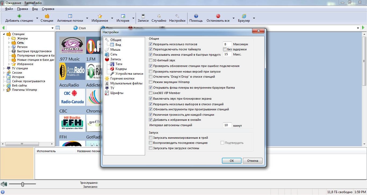
Task: Select Горячие кнопки in settings tree
Action: click(x=122, y=78)
